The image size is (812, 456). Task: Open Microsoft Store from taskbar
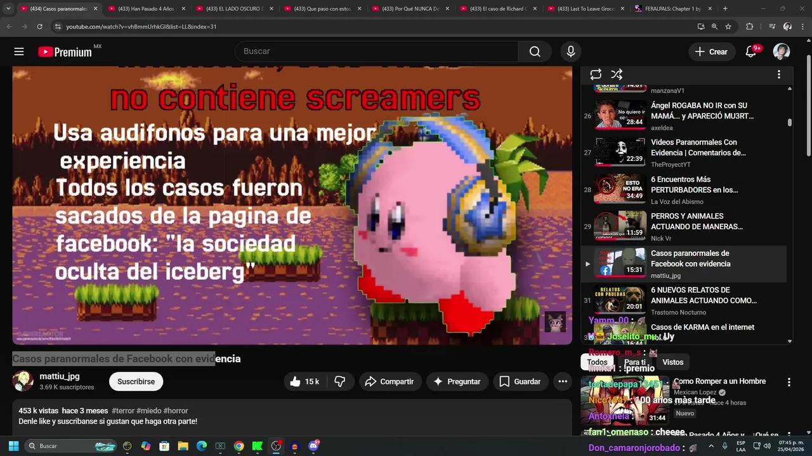point(164,446)
